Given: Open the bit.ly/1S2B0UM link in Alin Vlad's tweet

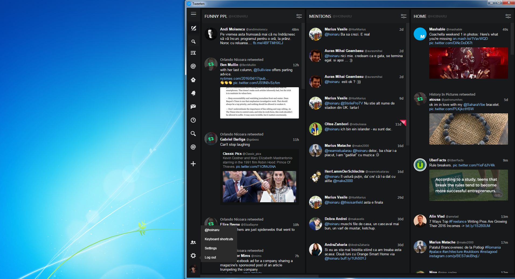Looking at the screenshot, I should [478, 226].
